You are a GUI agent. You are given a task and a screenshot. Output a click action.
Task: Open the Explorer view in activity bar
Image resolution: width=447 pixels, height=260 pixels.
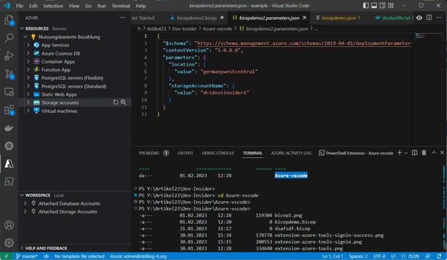9,20
